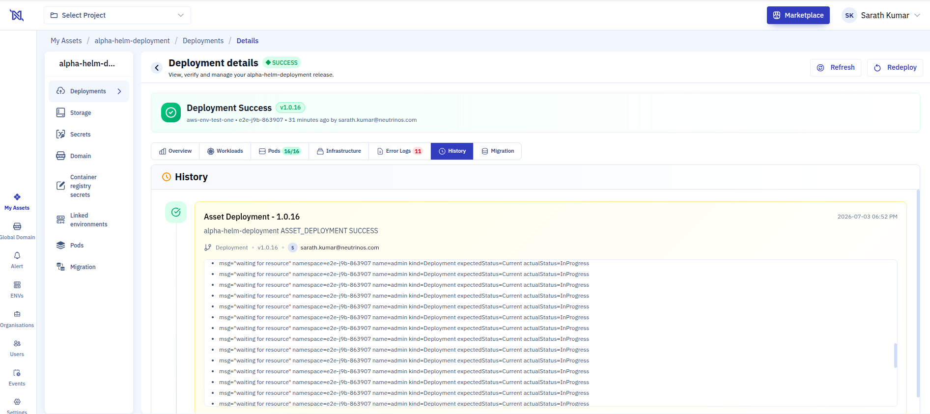Viewport: 930px width, 414px height.
Task: Click the Linked environments icon
Action: [60, 220]
